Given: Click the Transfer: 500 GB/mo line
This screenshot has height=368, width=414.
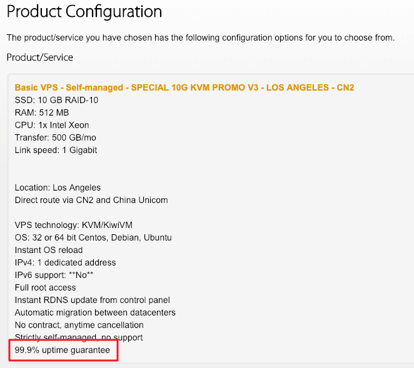Looking at the screenshot, I should [56, 137].
